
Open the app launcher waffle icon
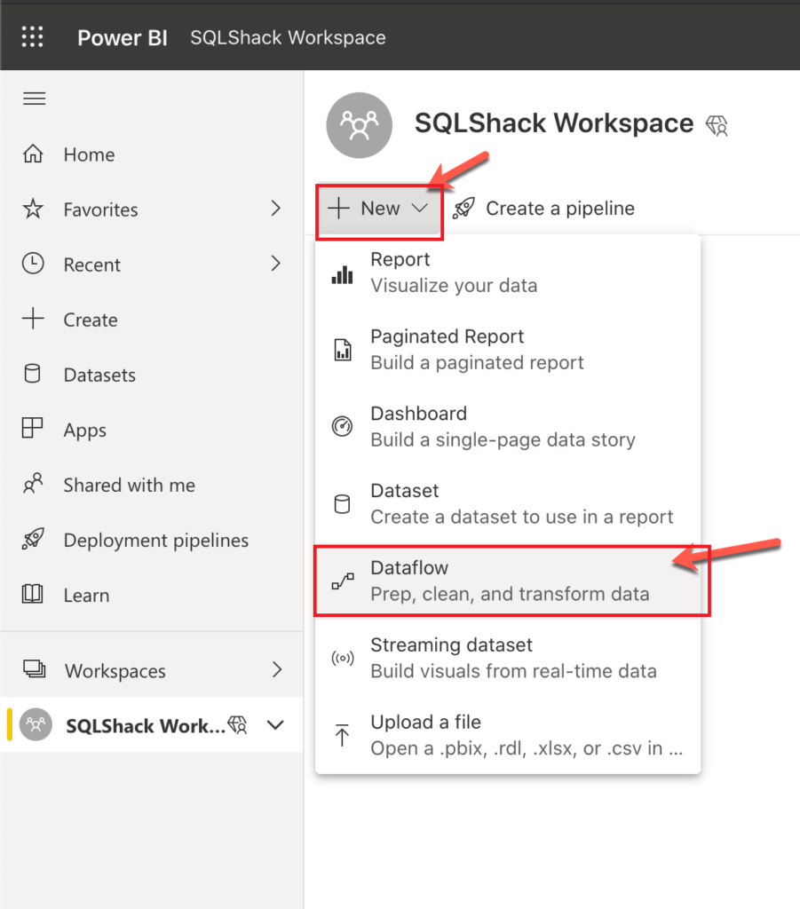click(33, 36)
